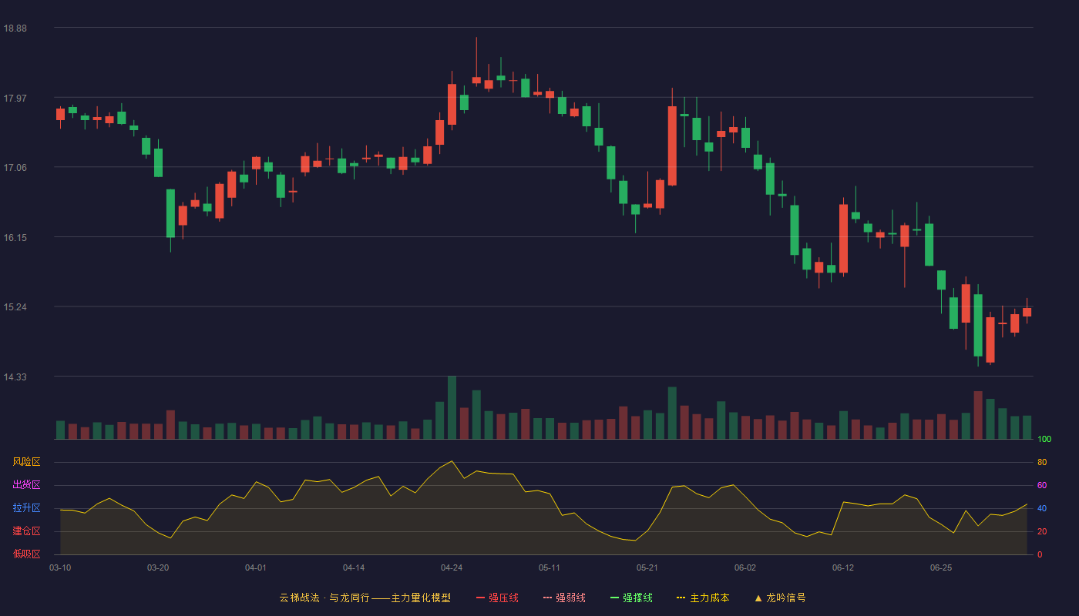Click the 15.24 price axis label

15,307
